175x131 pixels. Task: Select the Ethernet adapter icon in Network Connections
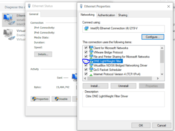pos(9,19)
